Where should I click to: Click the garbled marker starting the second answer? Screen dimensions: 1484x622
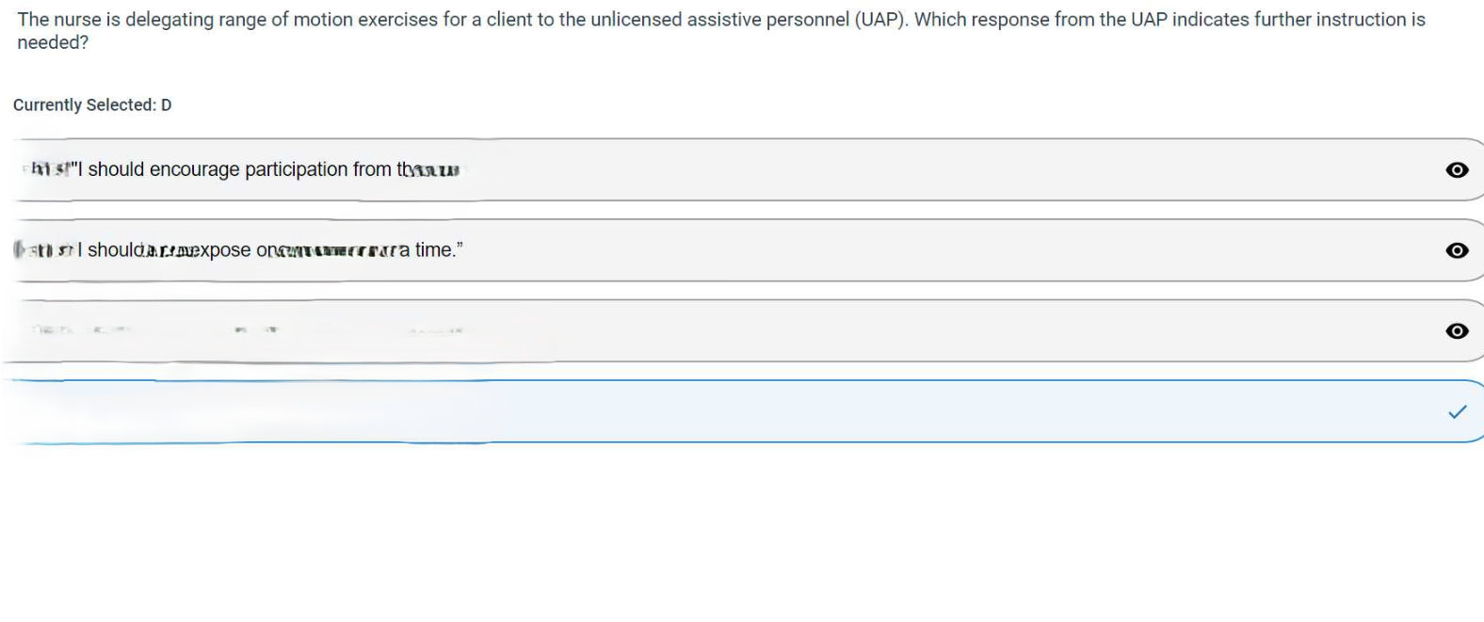pyautogui.click(x=43, y=250)
